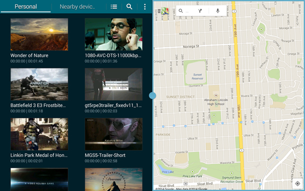Play the Wonder of Nature video thumbnail
The image size is (305, 191).
(x=39, y=34)
